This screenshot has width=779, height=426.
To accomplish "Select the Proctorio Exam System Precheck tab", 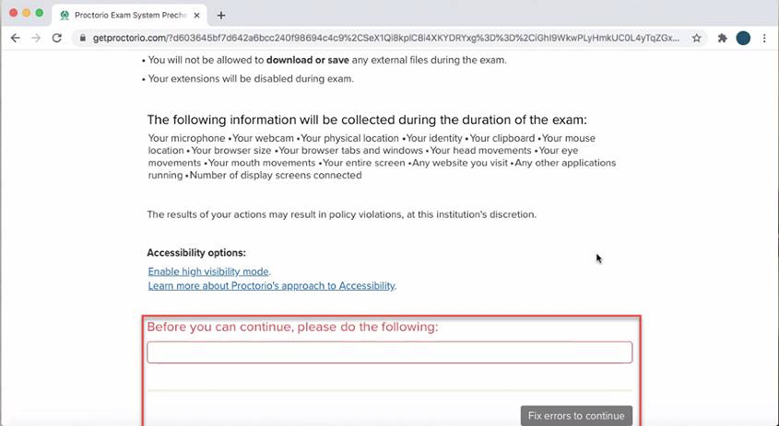I will [x=129, y=15].
